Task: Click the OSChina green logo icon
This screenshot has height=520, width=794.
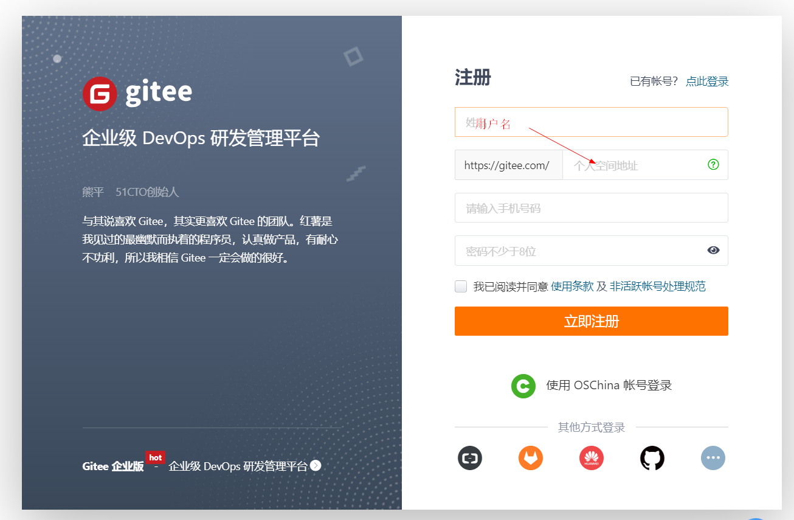Action: click(x=523, y=386)
